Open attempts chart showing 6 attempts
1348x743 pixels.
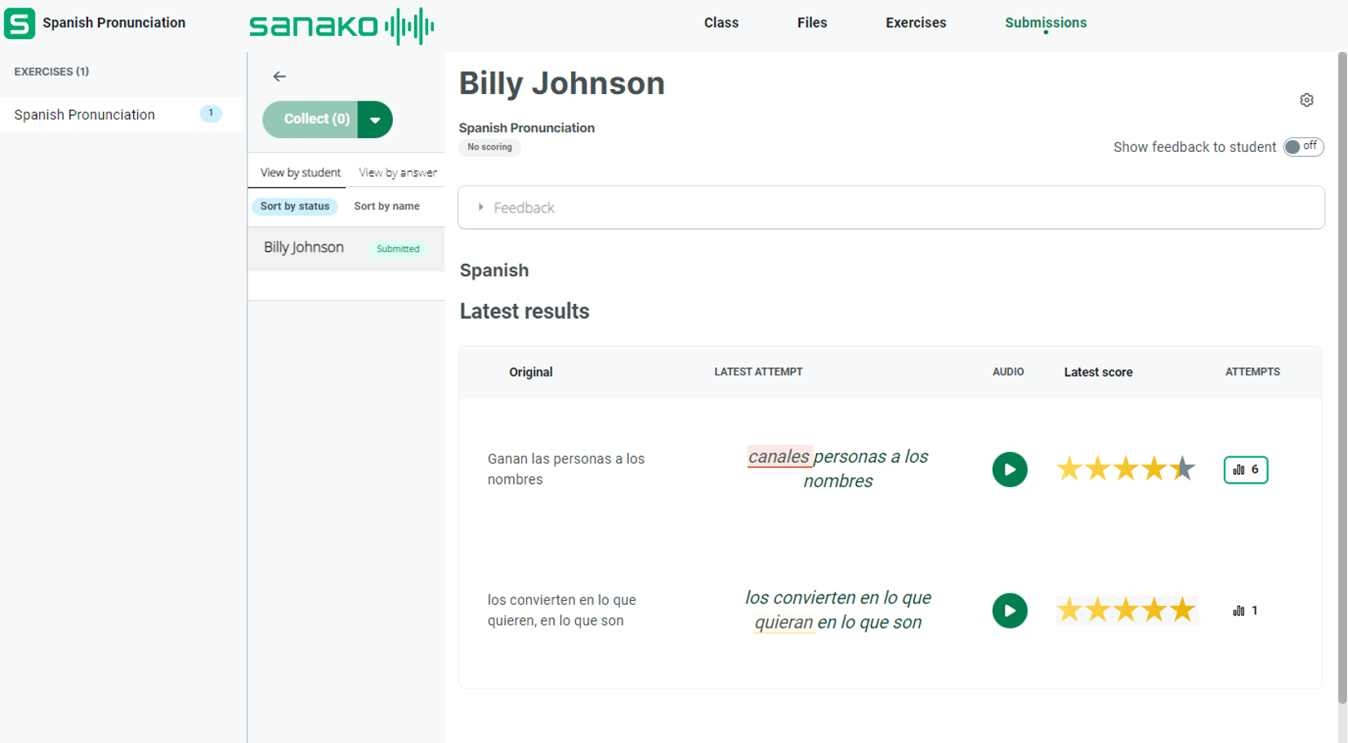pyautogui.click(x=1245, y=470)
